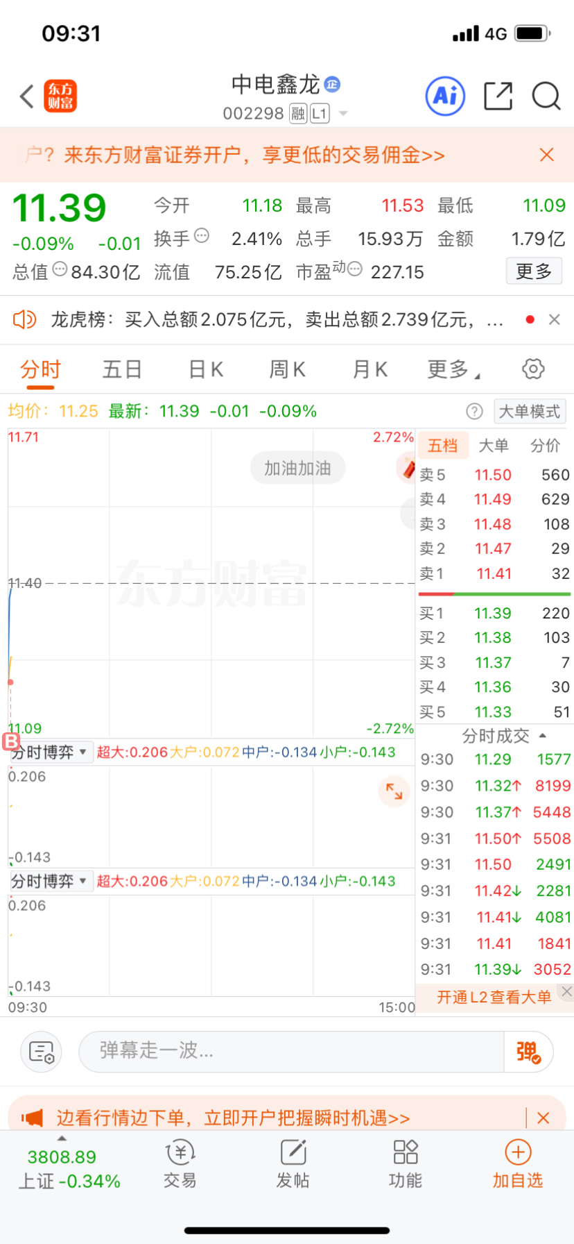Select the 分价 tab
Viewport: 574px width, 1244px height.
(x=546, y=446)
